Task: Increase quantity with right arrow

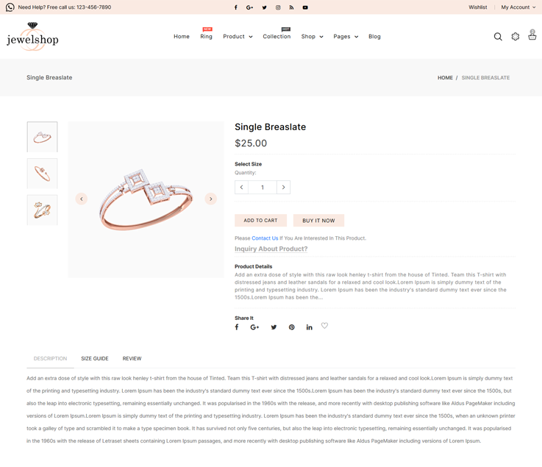Action: point(283,188)
